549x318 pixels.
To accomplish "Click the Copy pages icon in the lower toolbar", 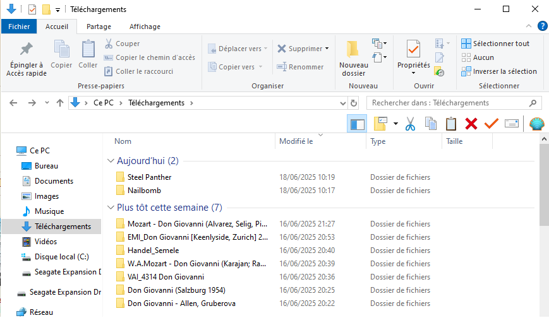I will (x=430, y=124).
